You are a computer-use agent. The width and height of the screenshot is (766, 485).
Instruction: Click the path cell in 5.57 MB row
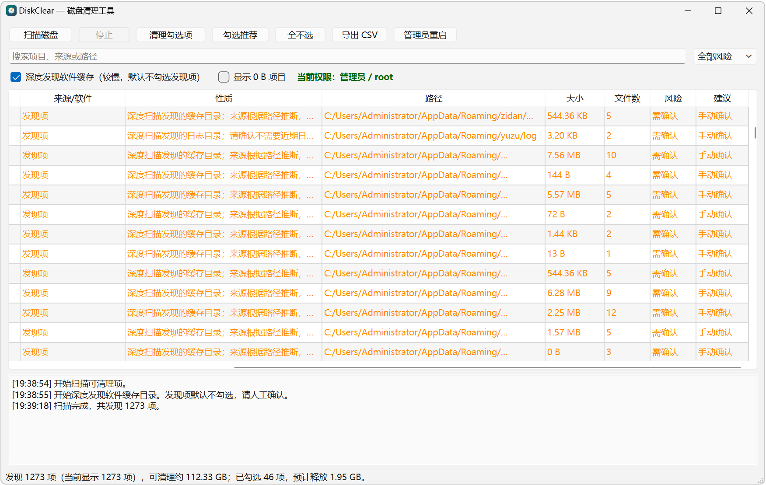434,195
